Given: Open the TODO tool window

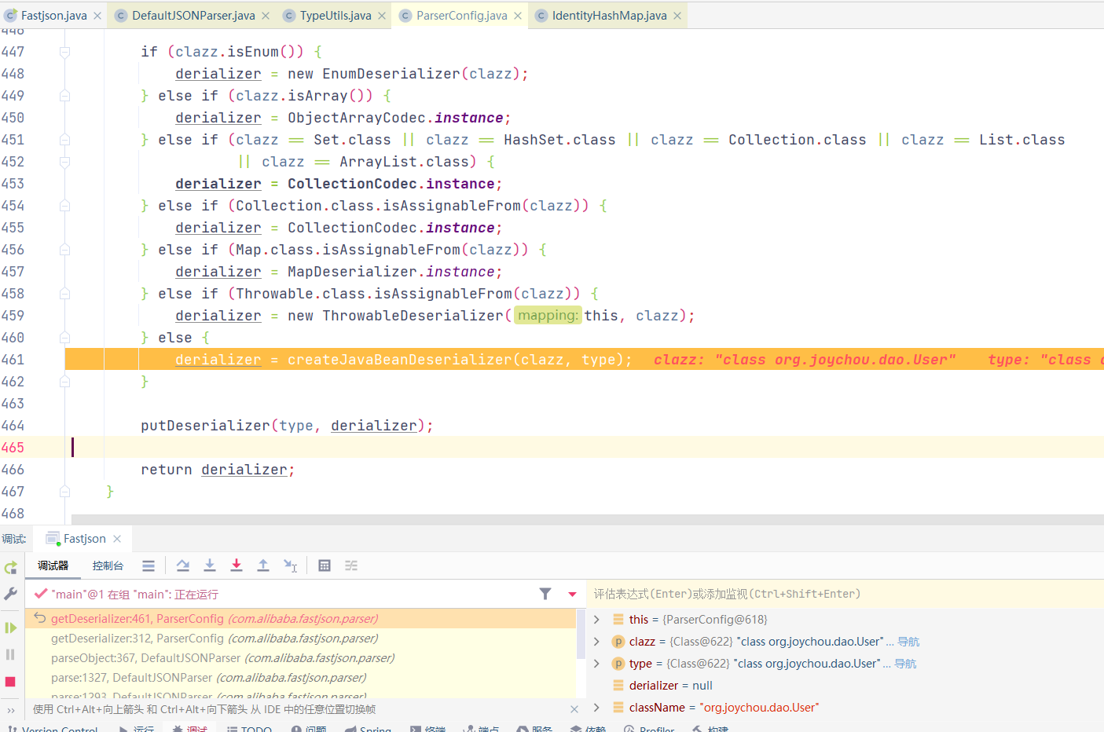Looking at the screenshot, I should pyautogui.click(x=249, y=728).
